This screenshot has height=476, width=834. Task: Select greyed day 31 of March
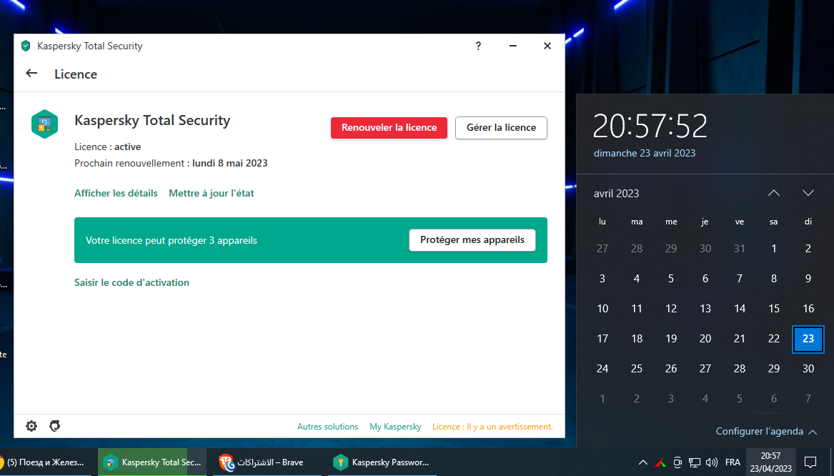(x=740, y=249)
